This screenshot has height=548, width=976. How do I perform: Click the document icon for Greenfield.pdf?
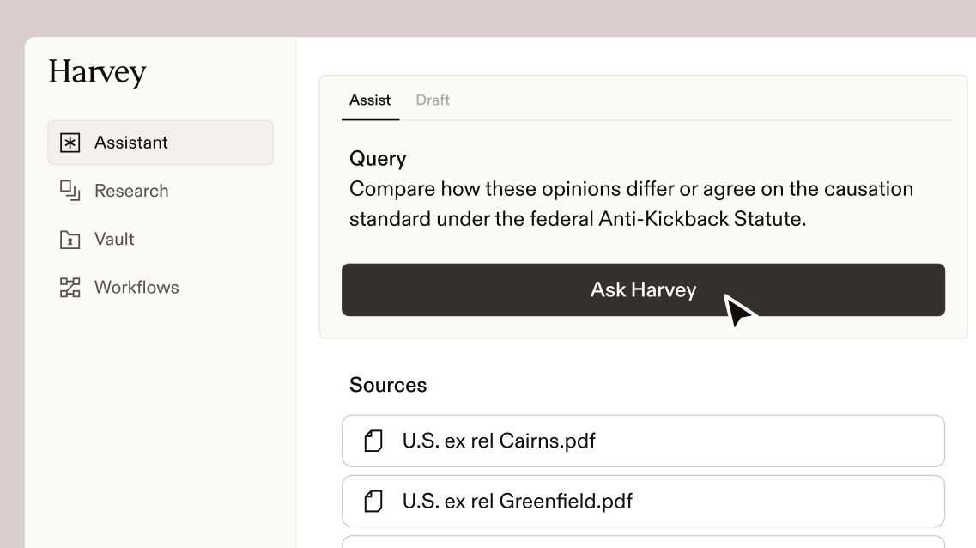pos(373,502)
